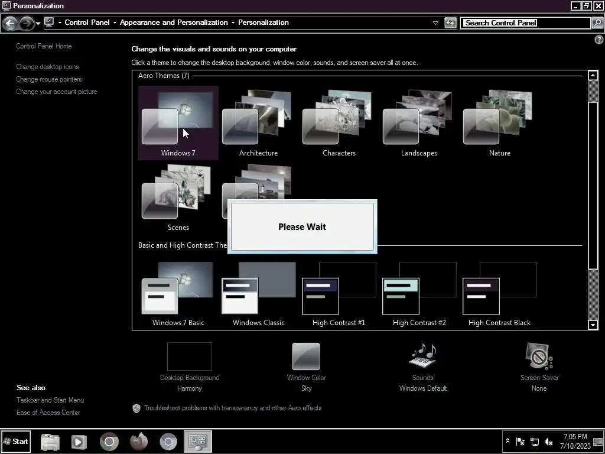
Task: Launch Firefox from the taskbar
Action: click(139, 442)
